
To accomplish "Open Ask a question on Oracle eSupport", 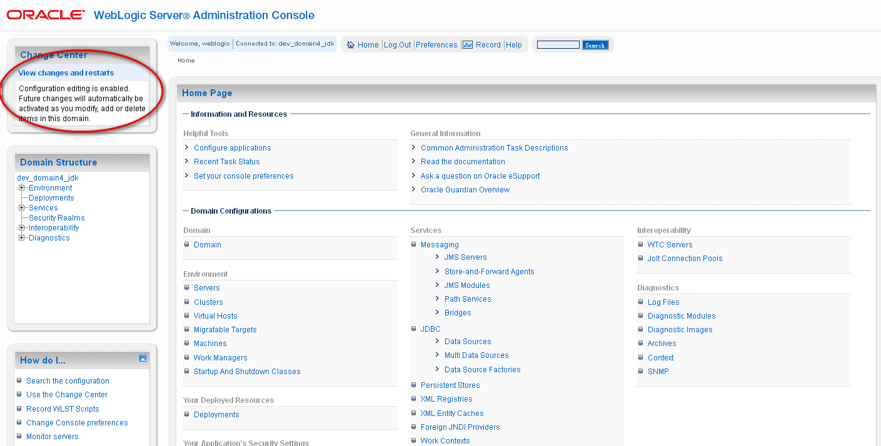I will click(x=480, y=176).
